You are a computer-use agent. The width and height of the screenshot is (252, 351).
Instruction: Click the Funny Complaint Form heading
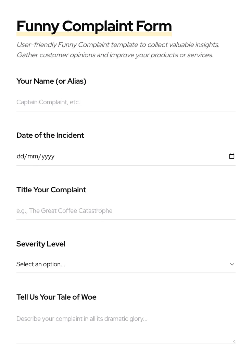click(94, 26)
